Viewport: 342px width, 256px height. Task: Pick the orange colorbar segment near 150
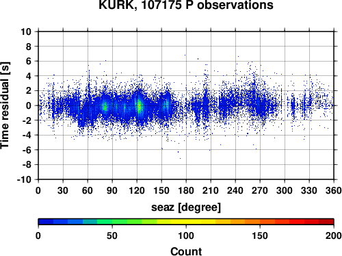click(260, 222)
